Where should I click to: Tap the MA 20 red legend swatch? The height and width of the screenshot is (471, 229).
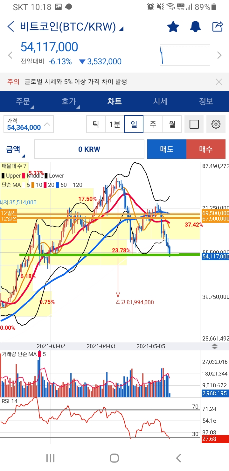45,185
